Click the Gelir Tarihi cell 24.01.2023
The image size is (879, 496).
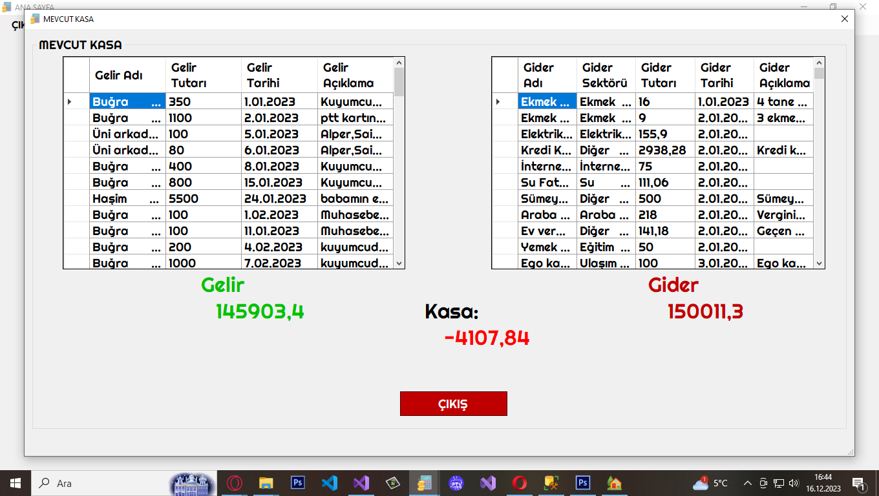[279, 198]
